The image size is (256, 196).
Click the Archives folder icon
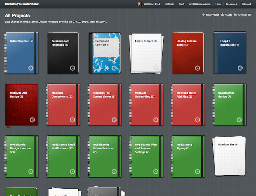(235, 14)
